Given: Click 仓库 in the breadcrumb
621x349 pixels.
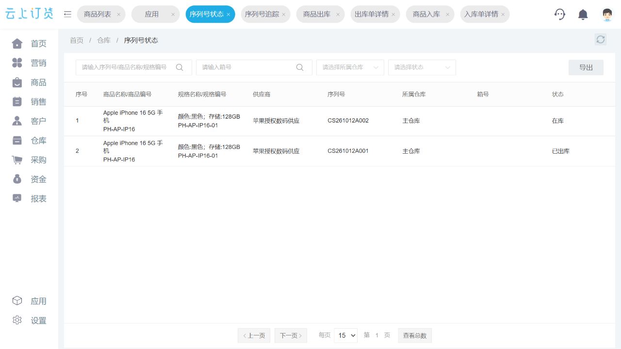Looking at the screenshot, I should 104,40.
